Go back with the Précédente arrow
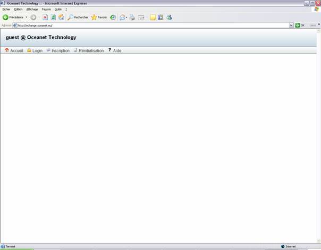321x250 pixels. point(13,18)
